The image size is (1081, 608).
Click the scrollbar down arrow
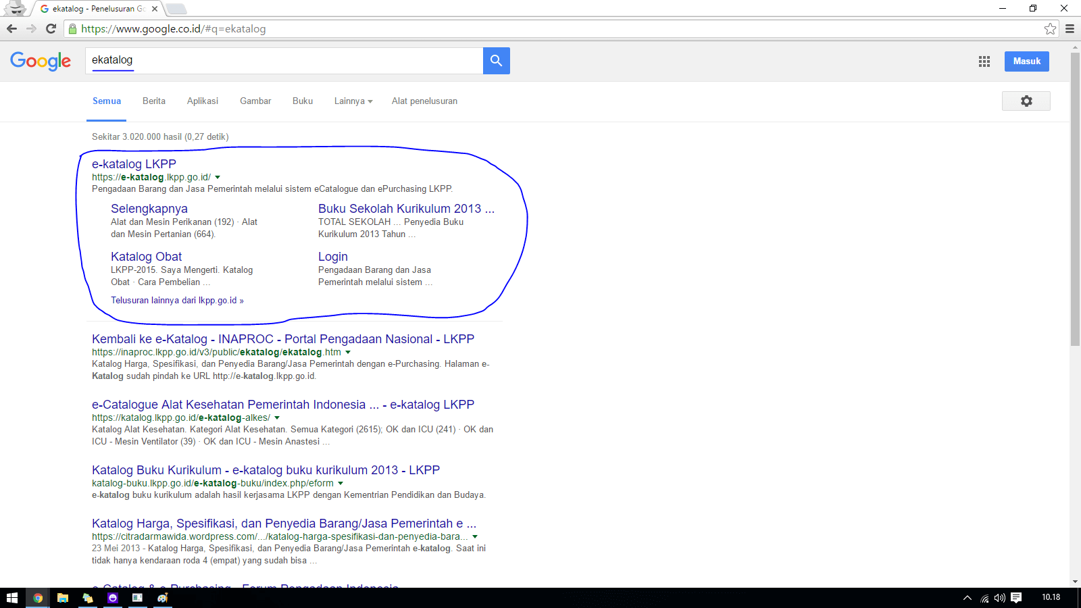click(x=1075, y=582)
